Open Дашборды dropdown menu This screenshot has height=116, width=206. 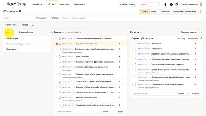pyautogui.click(x=38, y=4)
